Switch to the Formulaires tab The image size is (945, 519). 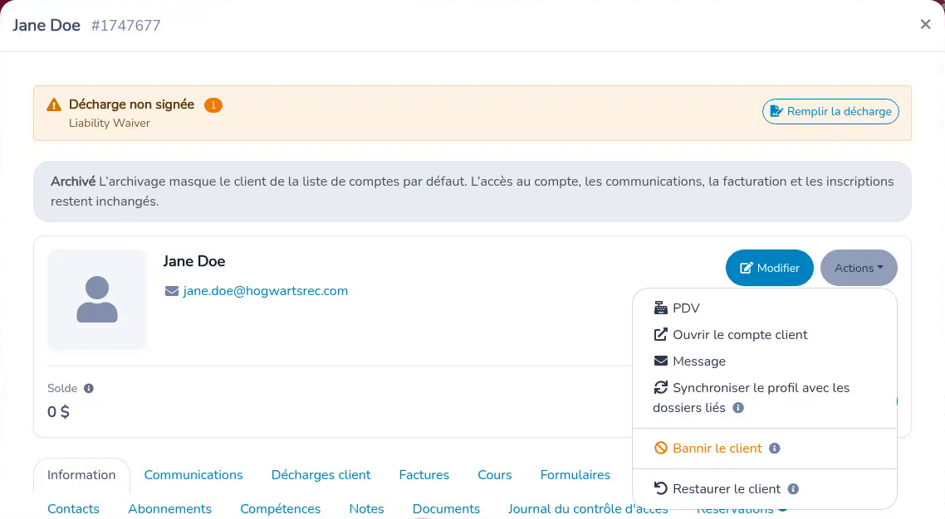point(575,474)
